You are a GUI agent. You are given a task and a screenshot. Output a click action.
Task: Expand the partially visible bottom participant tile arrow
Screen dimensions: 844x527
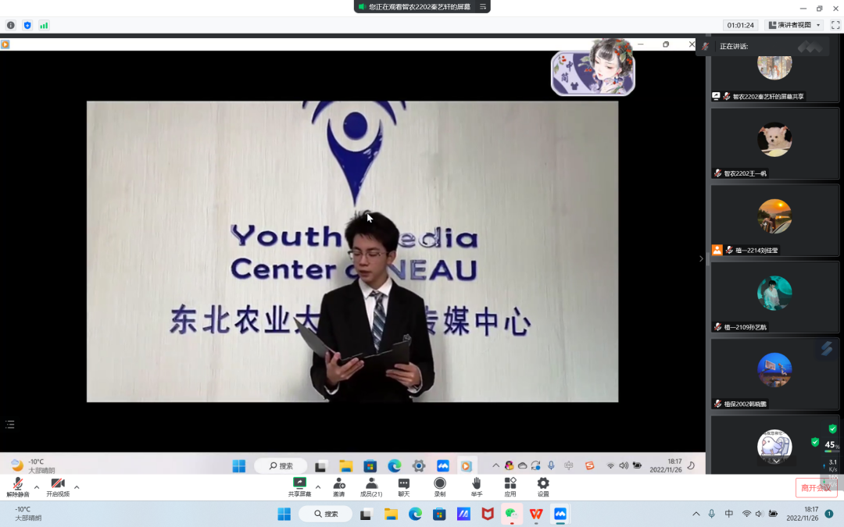coord(776,461)
